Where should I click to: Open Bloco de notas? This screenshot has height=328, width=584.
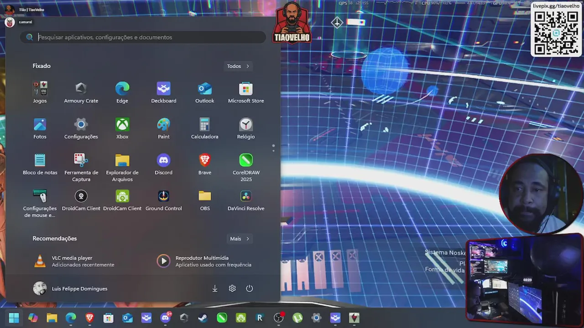click(x=40, y=164)
